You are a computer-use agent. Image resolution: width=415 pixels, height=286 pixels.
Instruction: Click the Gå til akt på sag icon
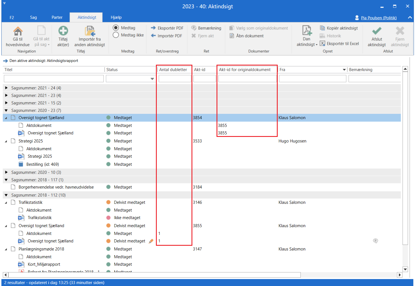[x=41, y=31]
